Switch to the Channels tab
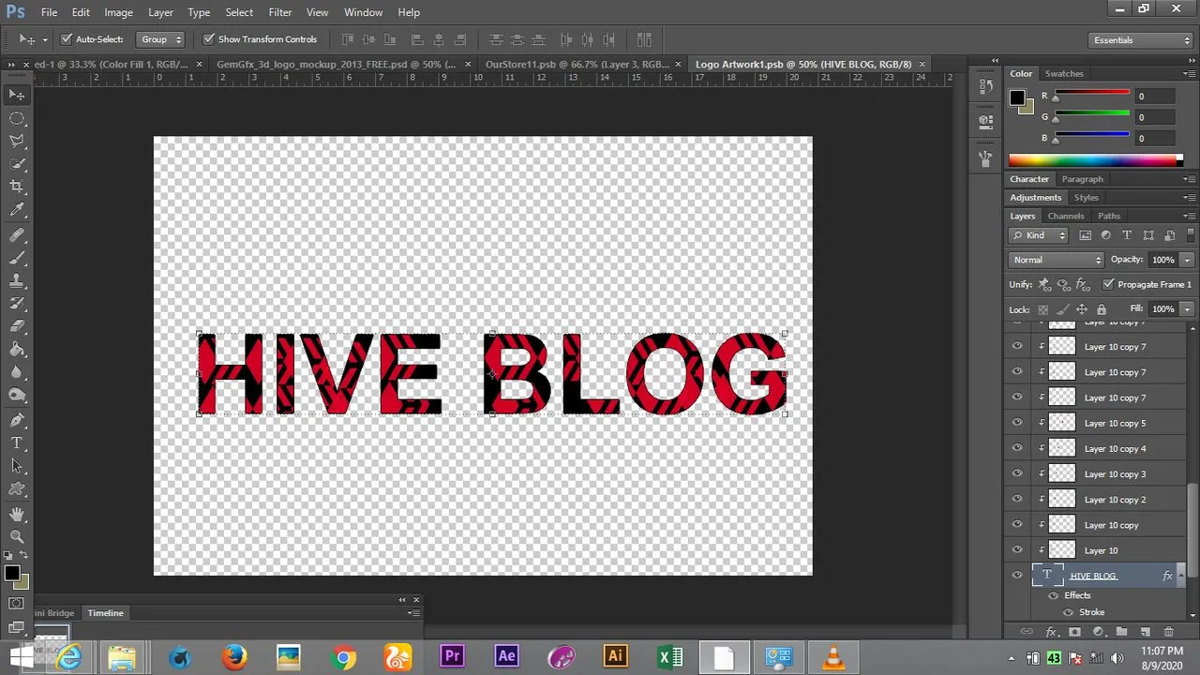Viewport: 1200px width, 675px height. pyautogui.click(x=1066, y=216)
